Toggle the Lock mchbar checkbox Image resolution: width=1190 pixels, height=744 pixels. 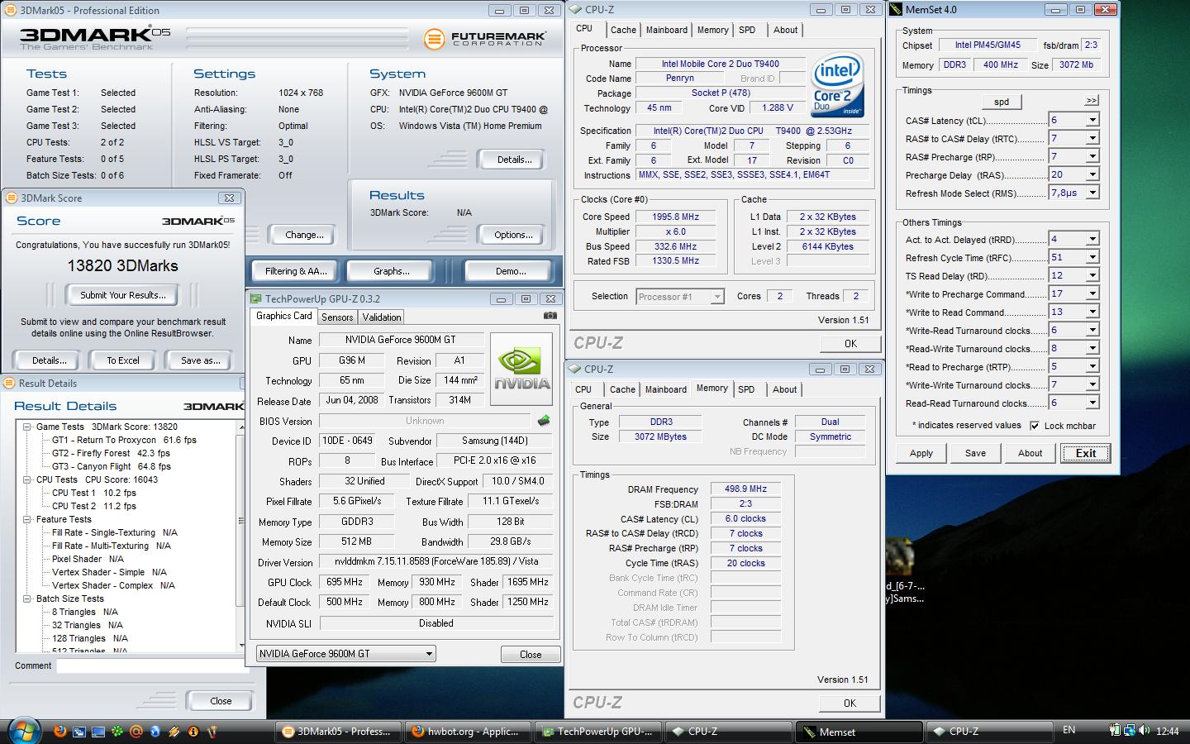(1035, 426)
